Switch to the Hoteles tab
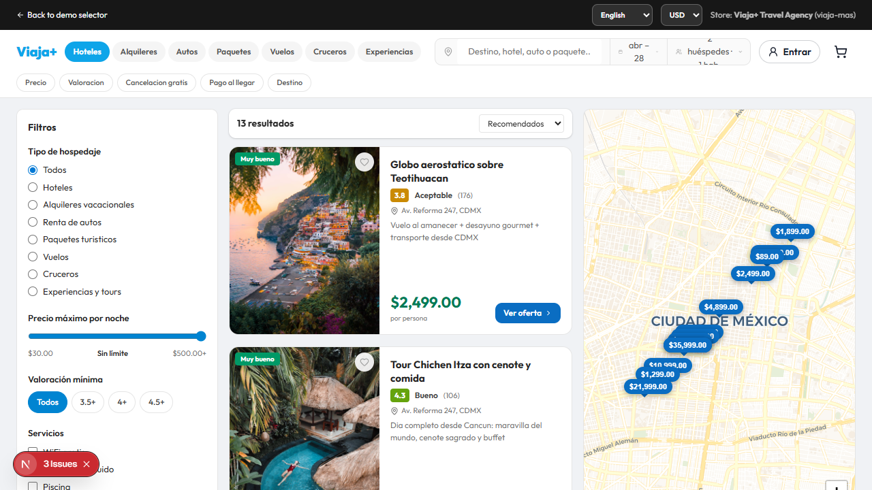This screenshot has width=872, height=490. pyautogui.click(x=87, y=52)
